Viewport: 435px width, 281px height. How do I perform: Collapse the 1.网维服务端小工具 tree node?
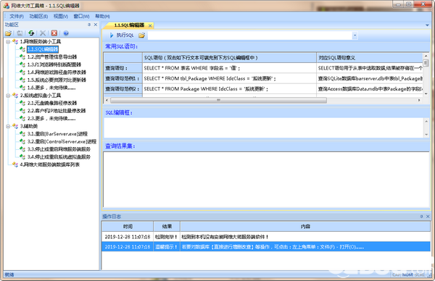pyautogui.click(x=8, y=42)
